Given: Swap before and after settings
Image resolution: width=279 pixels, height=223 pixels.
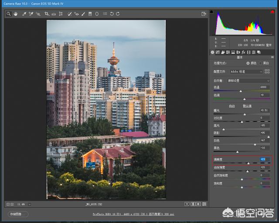Looking at the screenshot, I should pyautogui.click(x=193, y=204).
